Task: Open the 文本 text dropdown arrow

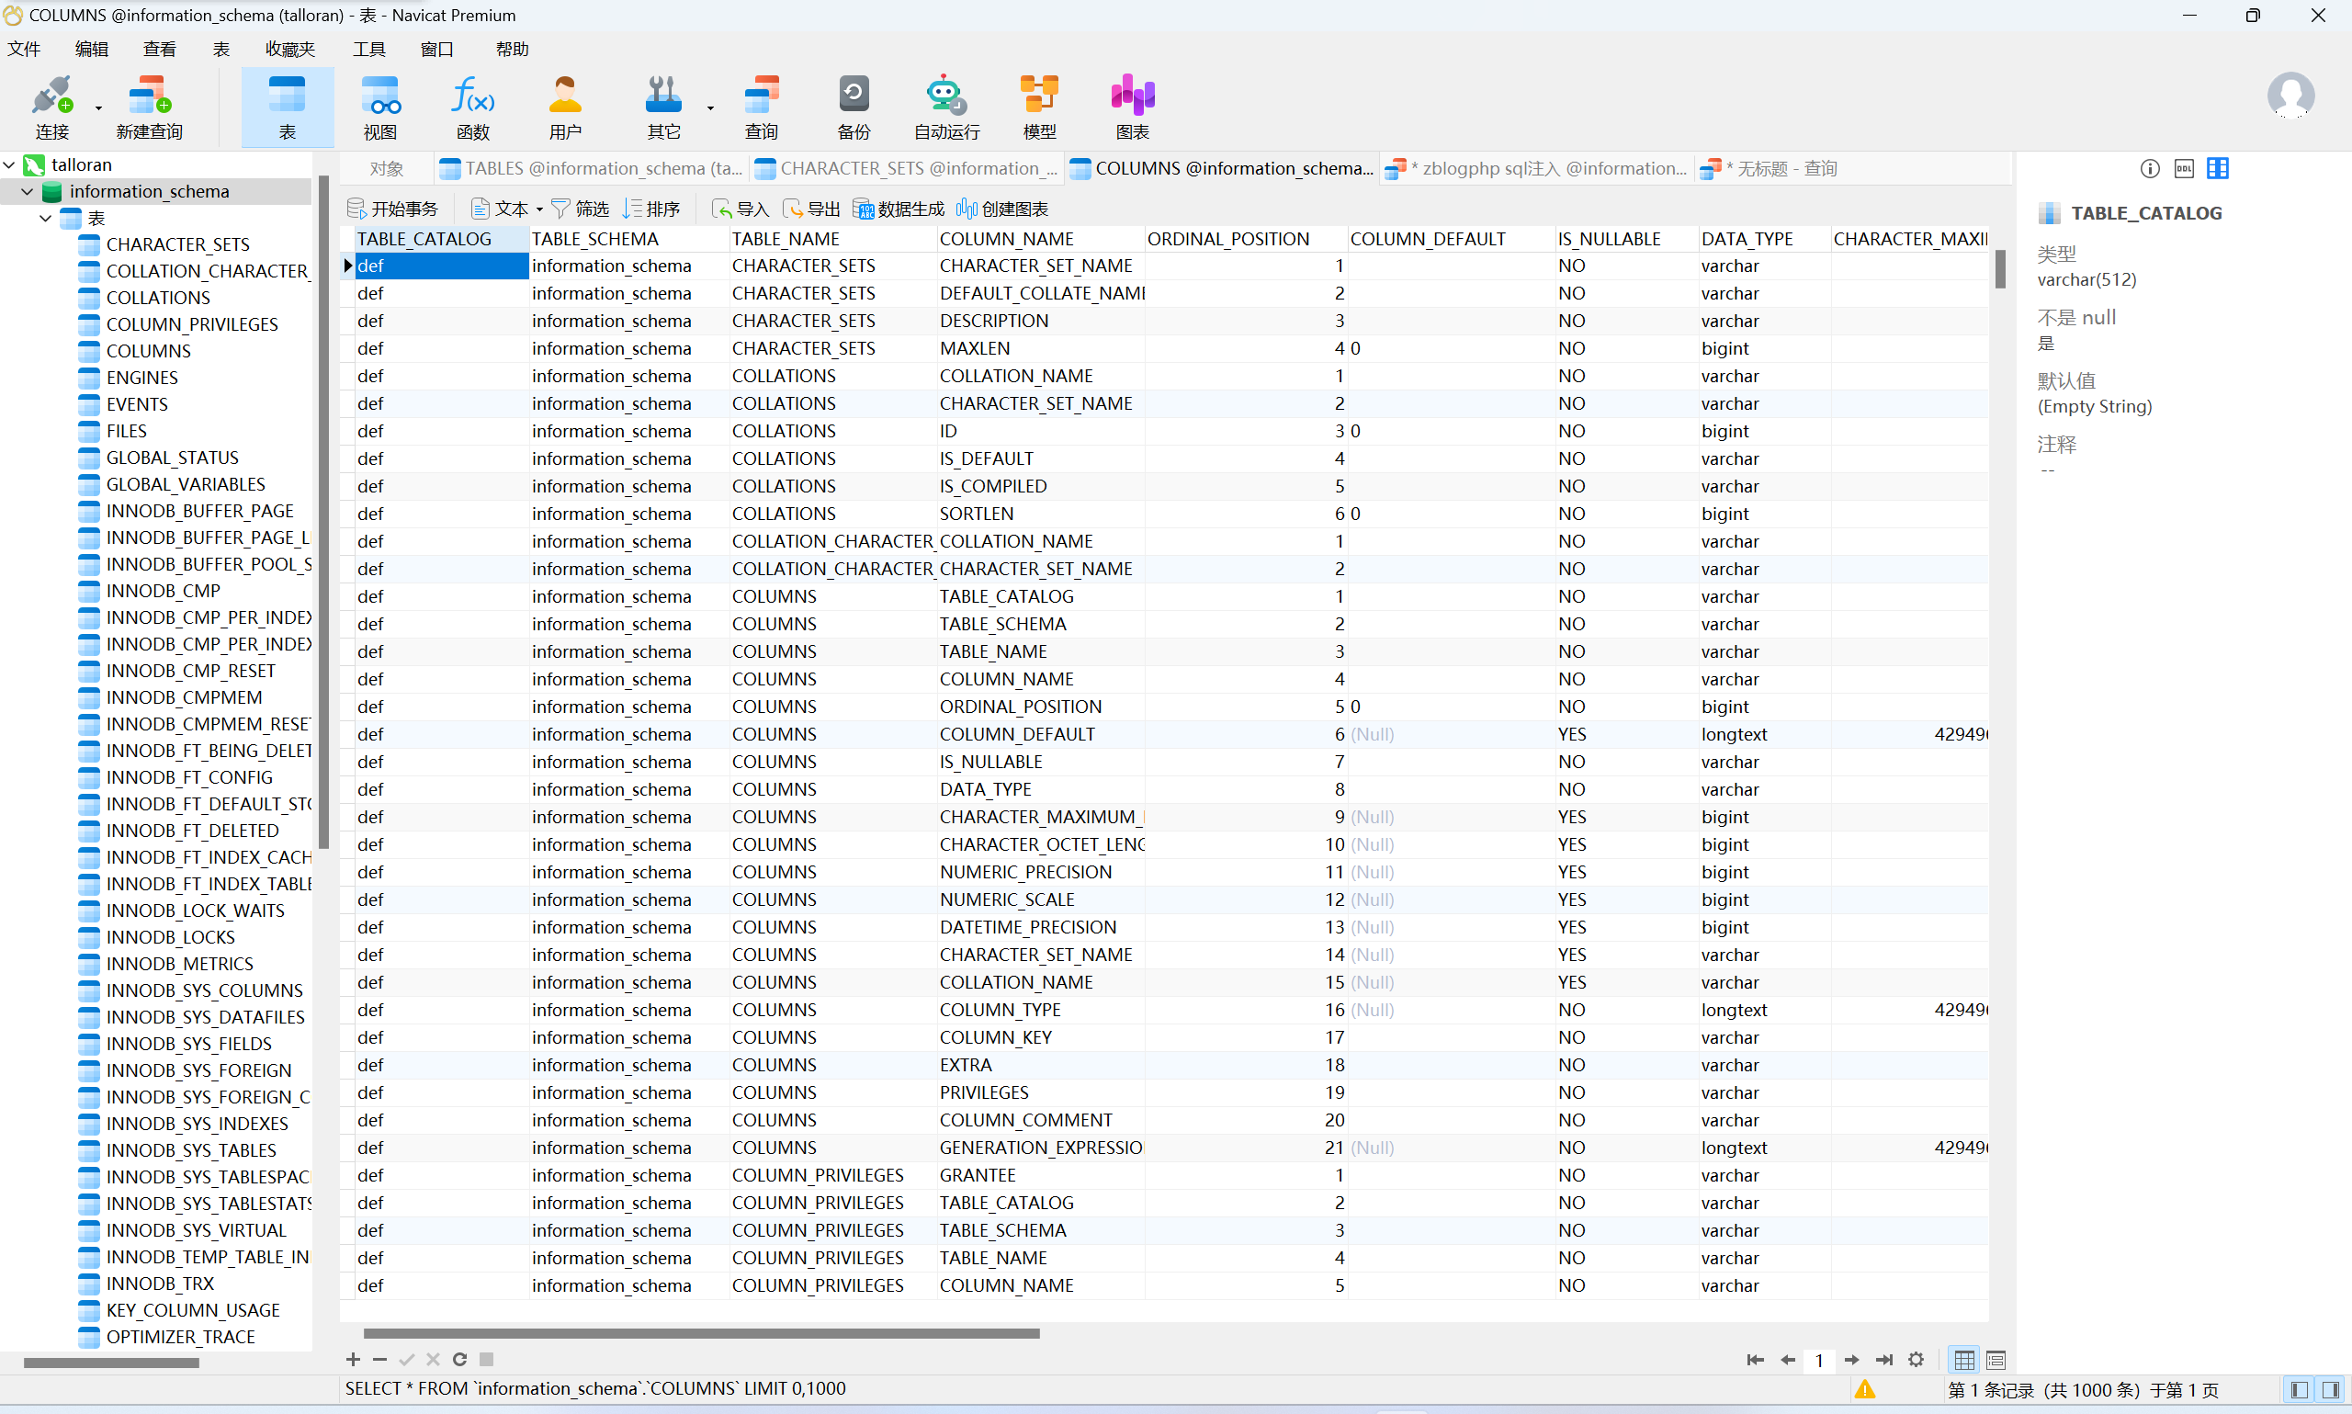Action: click(539, 209)
